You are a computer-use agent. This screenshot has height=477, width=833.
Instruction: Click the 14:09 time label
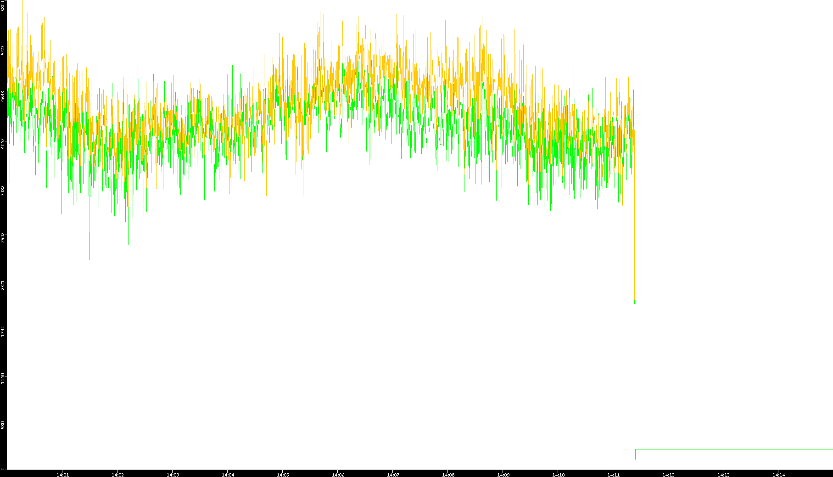point(503,475)
